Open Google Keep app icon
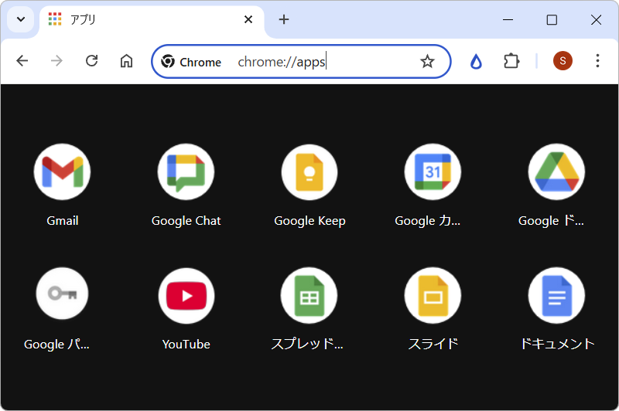This screenshot has height=411, width=619. point(309,172)
